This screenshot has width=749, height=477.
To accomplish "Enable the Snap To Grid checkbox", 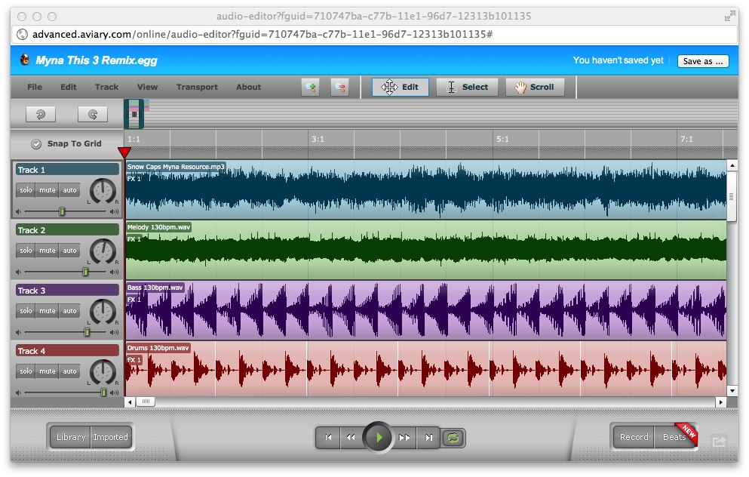I will (x=36, y=144).
